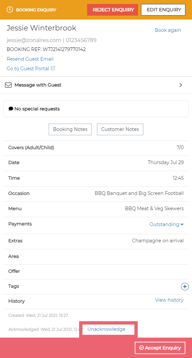
Task: Open Message with Guest via right chevron
Action: tap(181, 85)
